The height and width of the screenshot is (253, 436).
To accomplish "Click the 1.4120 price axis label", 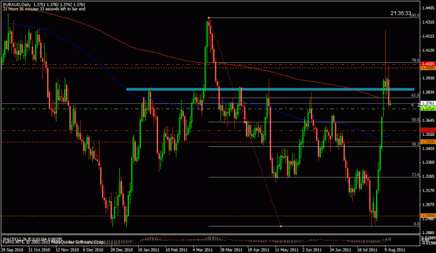I will pos(428,50).
